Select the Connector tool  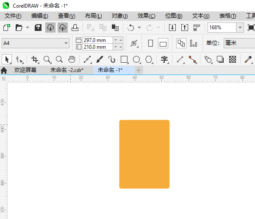click(x=193, y=59)
